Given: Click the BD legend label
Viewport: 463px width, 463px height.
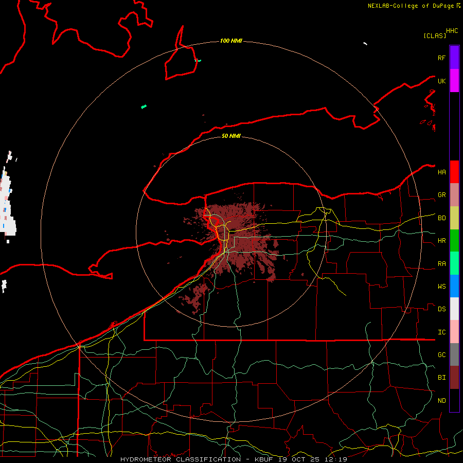Looking at the screenshot, I should point(441,218).
